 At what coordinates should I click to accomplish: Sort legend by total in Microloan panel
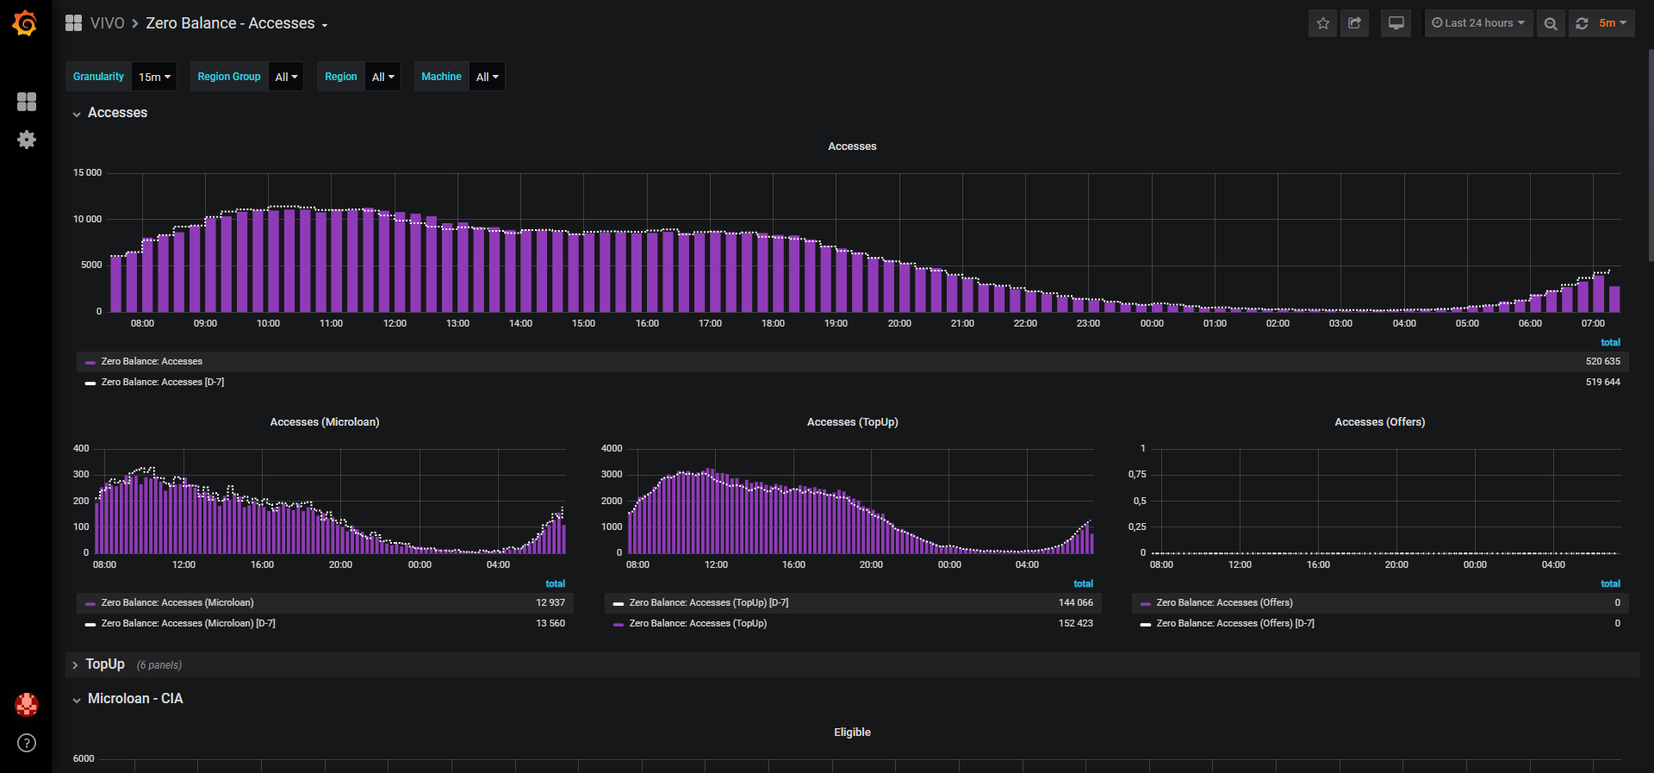tap(555, 584)
